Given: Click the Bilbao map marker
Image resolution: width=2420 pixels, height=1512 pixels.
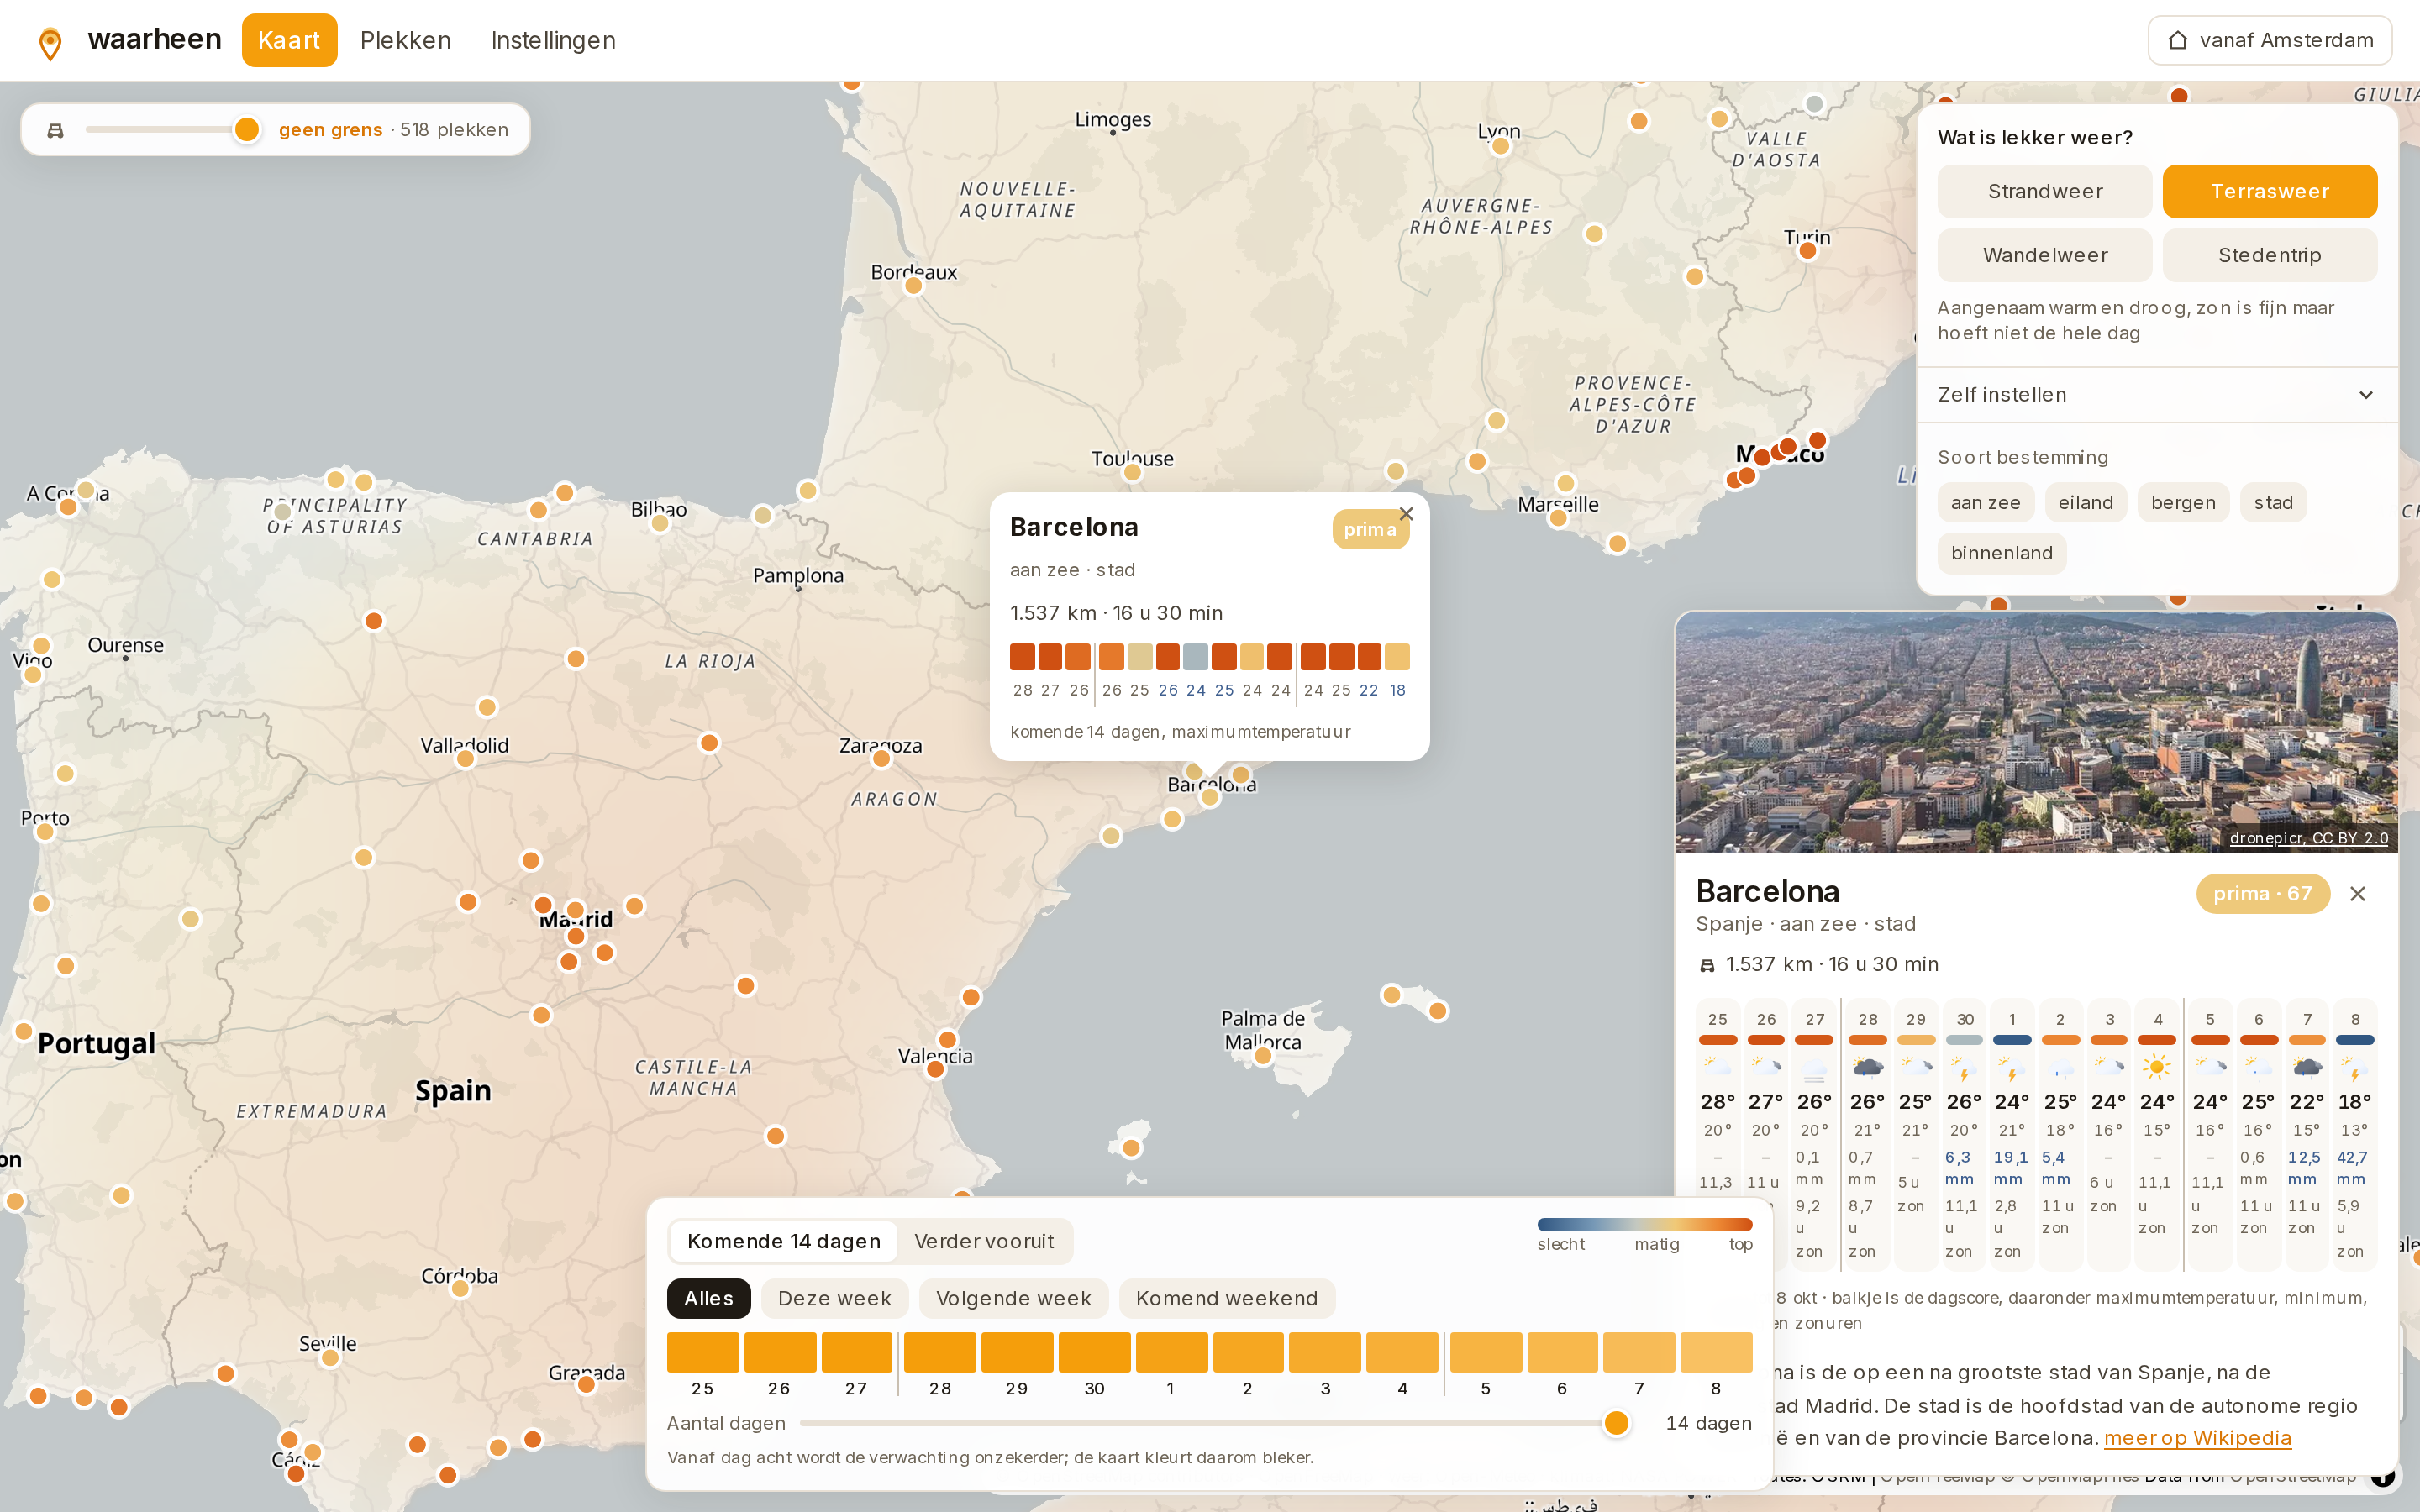Looking at the screenshot, I should (x=659, y=523).
